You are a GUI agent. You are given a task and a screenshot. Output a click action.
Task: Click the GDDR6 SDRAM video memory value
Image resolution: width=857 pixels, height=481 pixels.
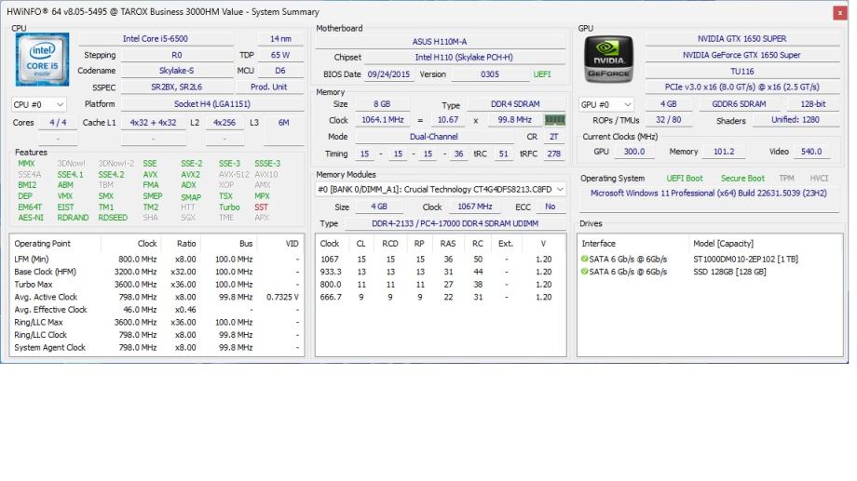click(x=739, y=103)
